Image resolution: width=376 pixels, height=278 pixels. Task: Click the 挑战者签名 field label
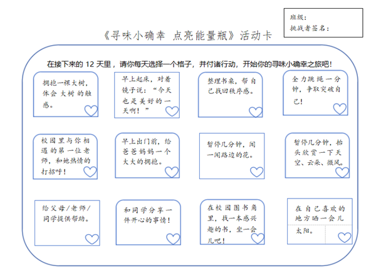(310, 28)
